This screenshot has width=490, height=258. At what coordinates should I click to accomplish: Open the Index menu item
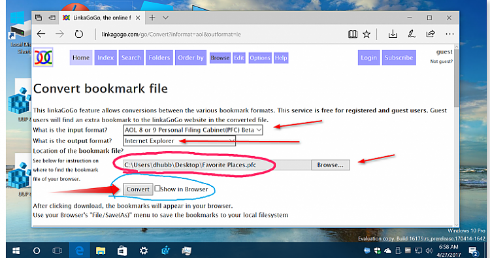click(x=106, y=57)
